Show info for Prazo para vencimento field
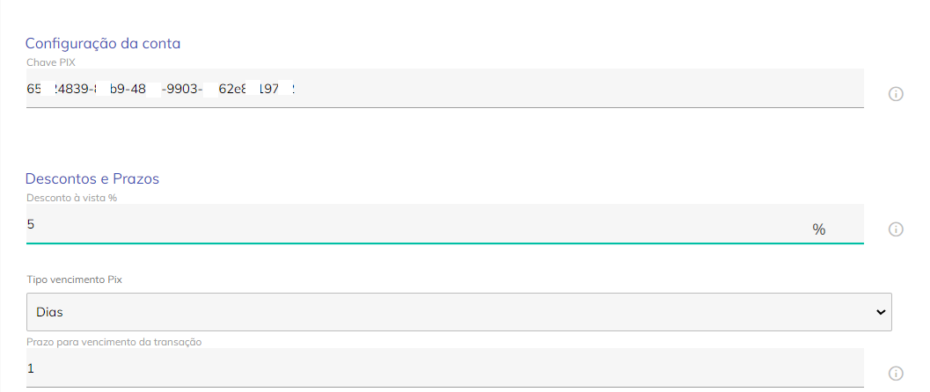 click(896, 373)
